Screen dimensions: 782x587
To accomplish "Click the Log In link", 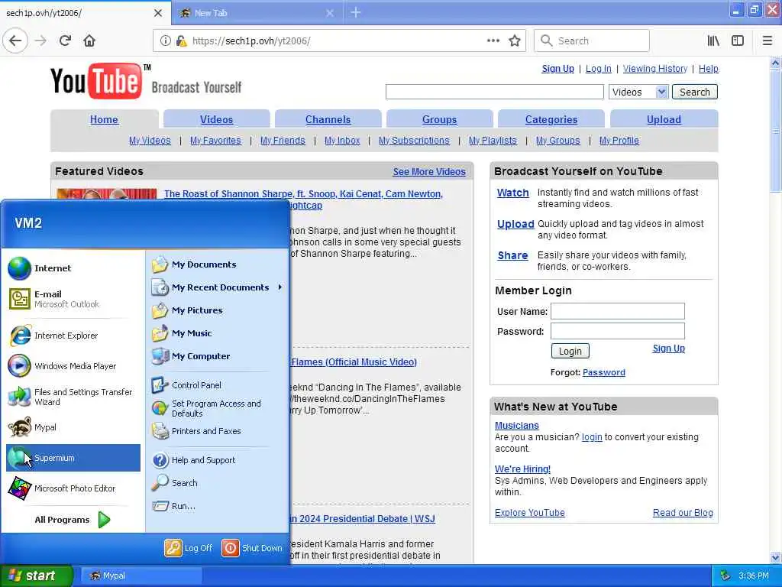I will (598, 68).
